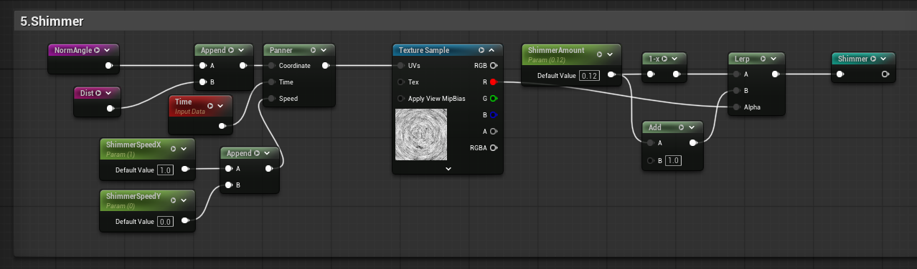Screen dimensions: 917x269
Task: Toggle the Add node chevron
Action: pyautogui.click(x=692, y=127)
